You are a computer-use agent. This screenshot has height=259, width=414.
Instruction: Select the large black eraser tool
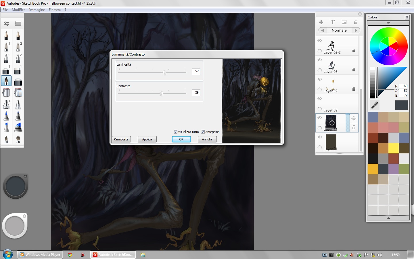point(18,82)
